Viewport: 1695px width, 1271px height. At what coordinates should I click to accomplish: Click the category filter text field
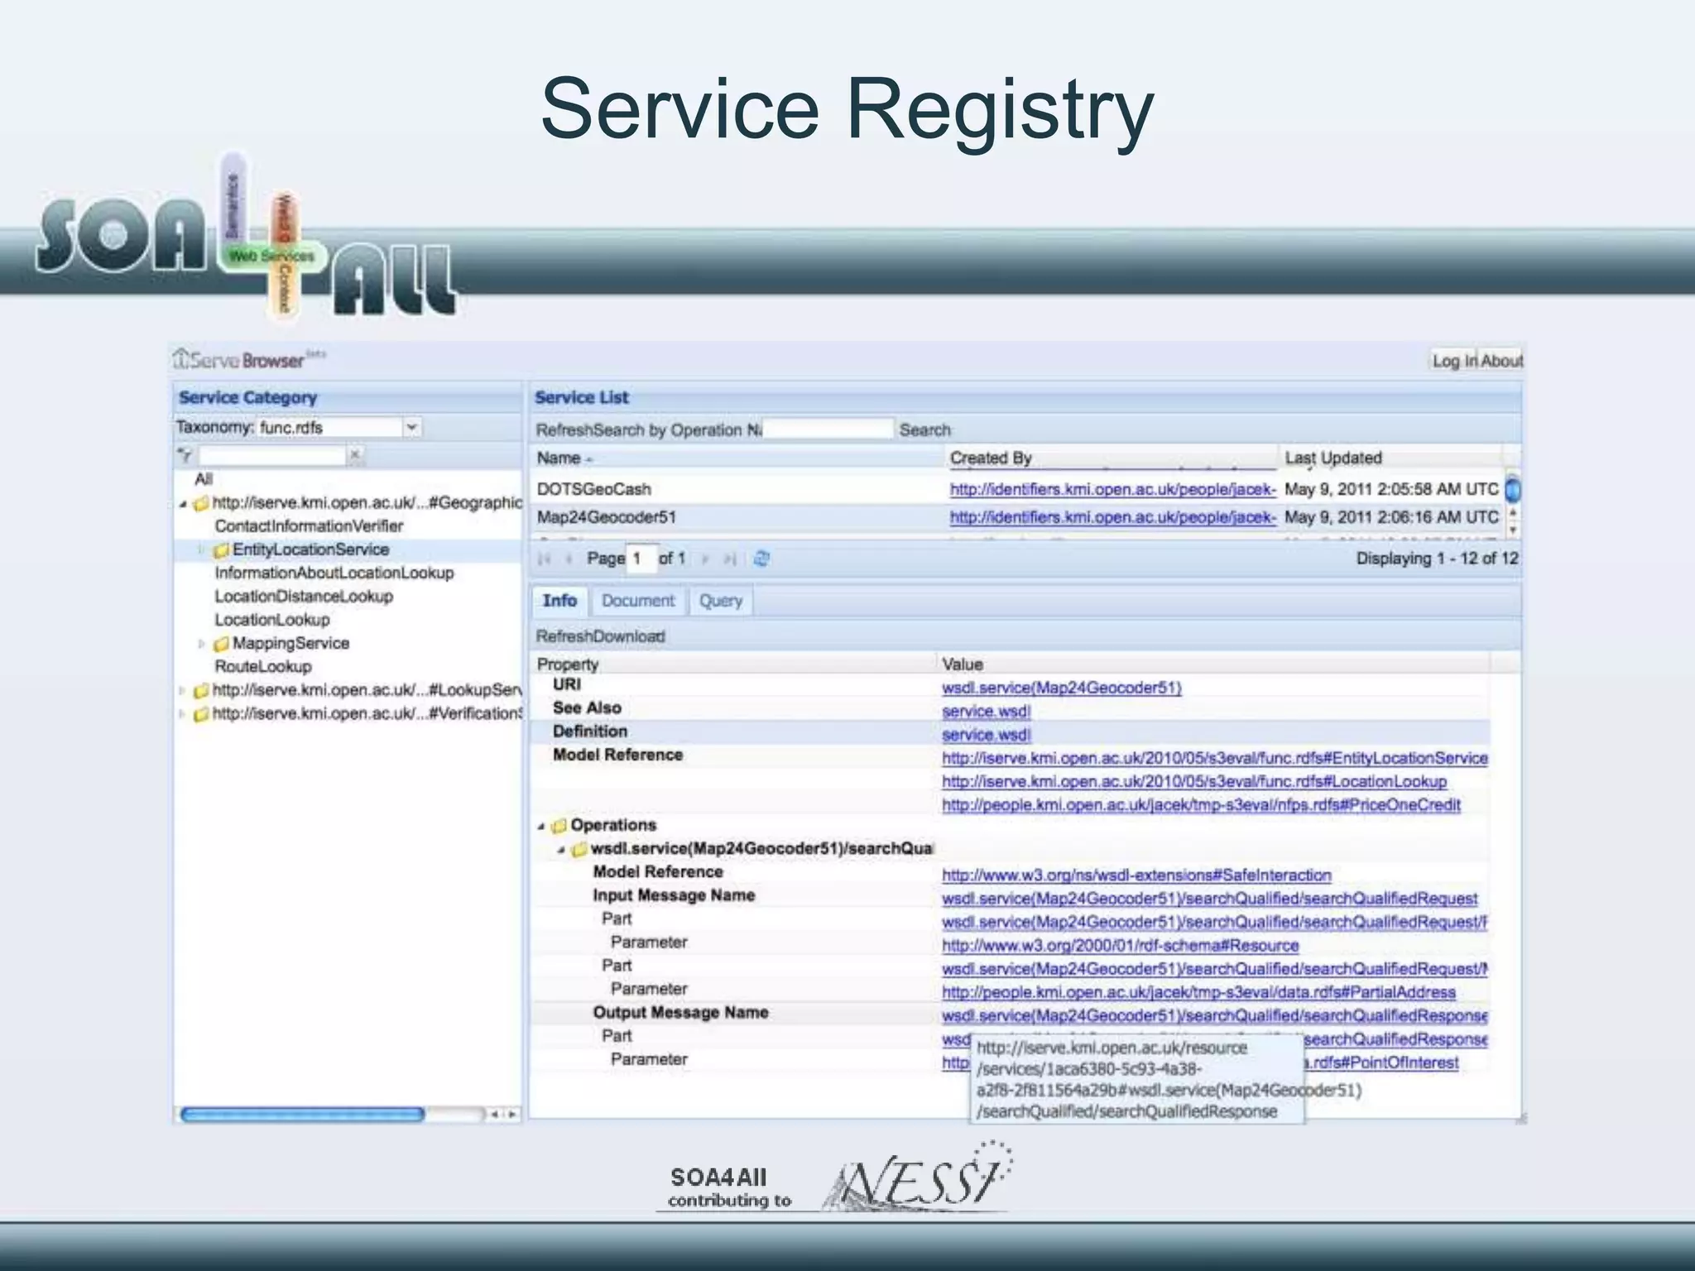point(272,455)
